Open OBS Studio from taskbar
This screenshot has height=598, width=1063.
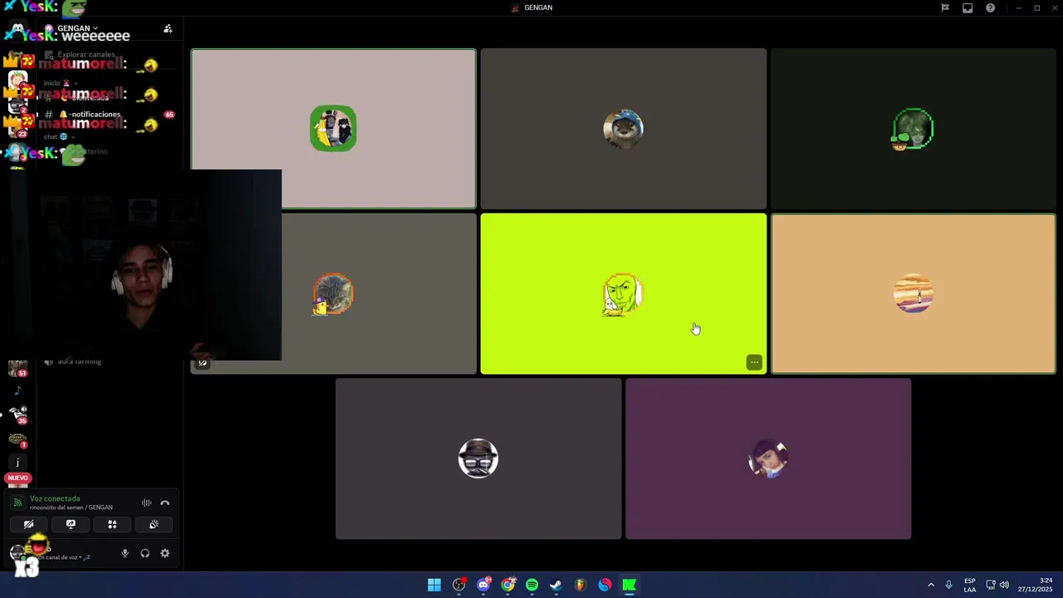(459, 585)
